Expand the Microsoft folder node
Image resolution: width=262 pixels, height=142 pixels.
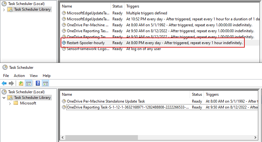pyautogui.click(x=10, y=103)
